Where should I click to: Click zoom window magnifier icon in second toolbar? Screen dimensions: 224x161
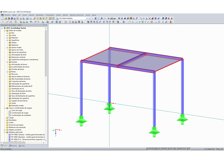click(x=91, y=22)
